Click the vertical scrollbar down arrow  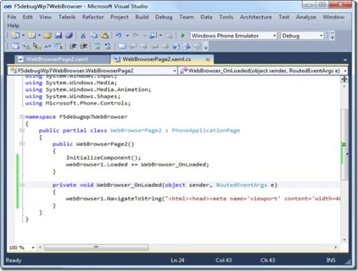(344, 240)
